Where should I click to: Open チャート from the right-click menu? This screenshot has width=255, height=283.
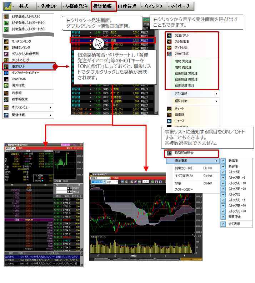point(192,109)
